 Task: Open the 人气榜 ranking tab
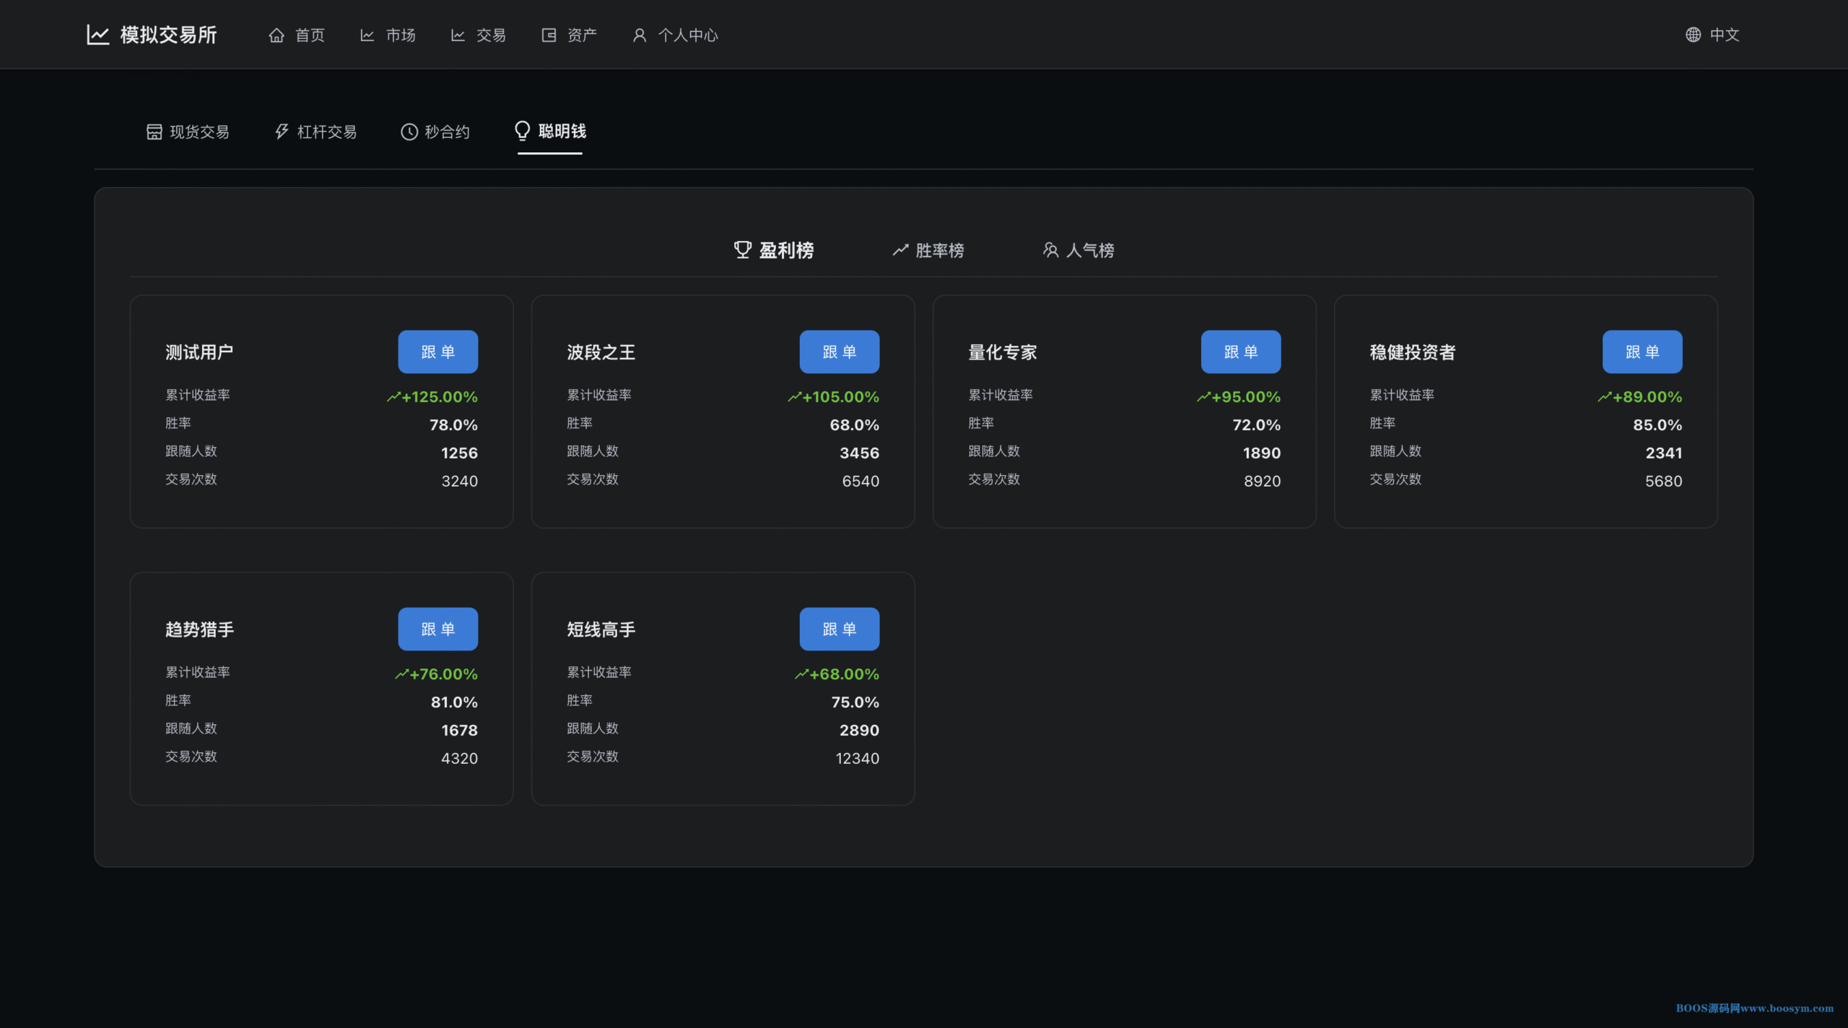(1078, 251)
